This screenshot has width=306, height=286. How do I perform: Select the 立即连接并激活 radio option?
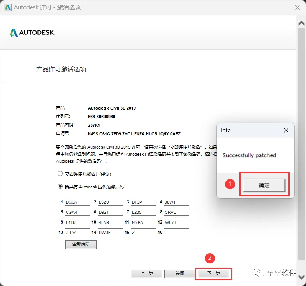pos(60,174)
